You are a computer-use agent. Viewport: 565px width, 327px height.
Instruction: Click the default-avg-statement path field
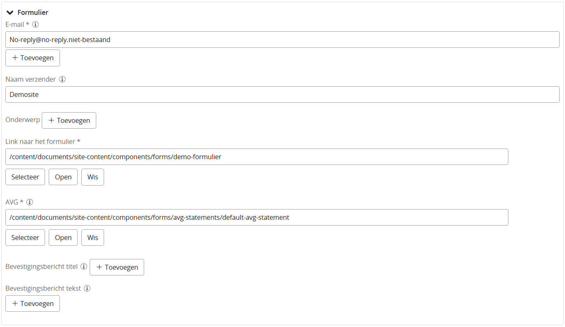pyautogui.click(x=257, y=217)
